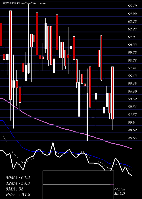
Task: Select the 59.35 price level label
Action: tap(132, 53)
